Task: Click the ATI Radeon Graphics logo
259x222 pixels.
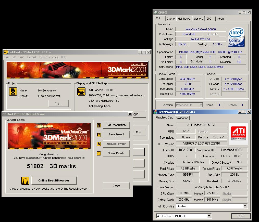Action: click(x=239, y=134)
